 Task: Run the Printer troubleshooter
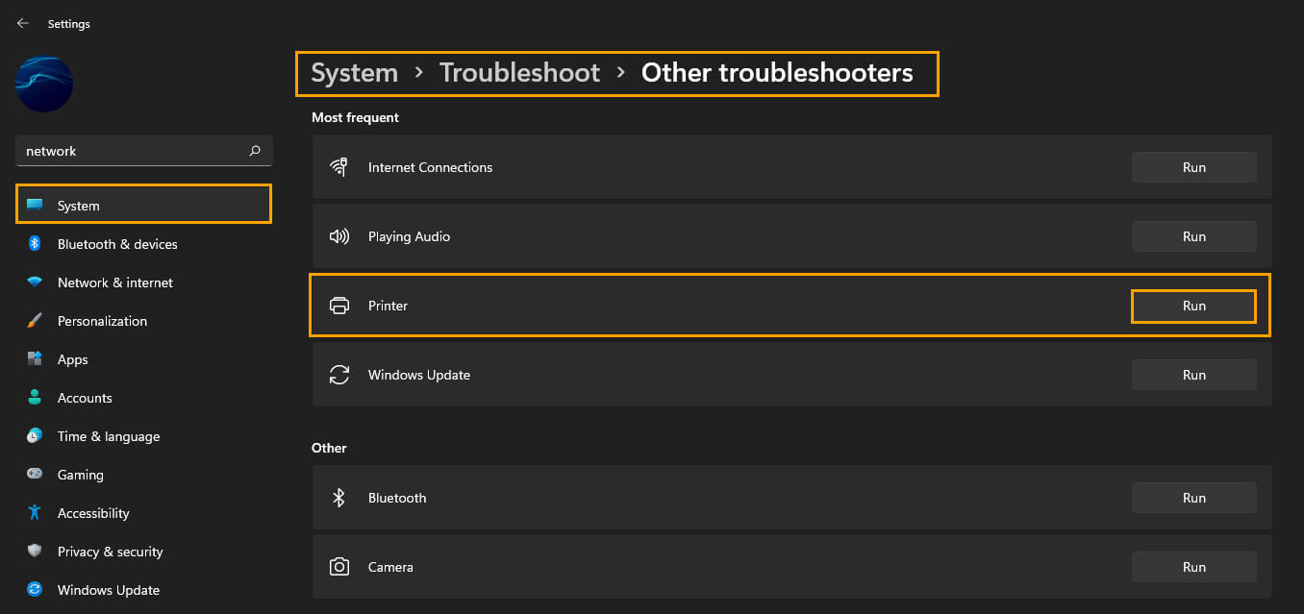click(x=1193, y=306)
